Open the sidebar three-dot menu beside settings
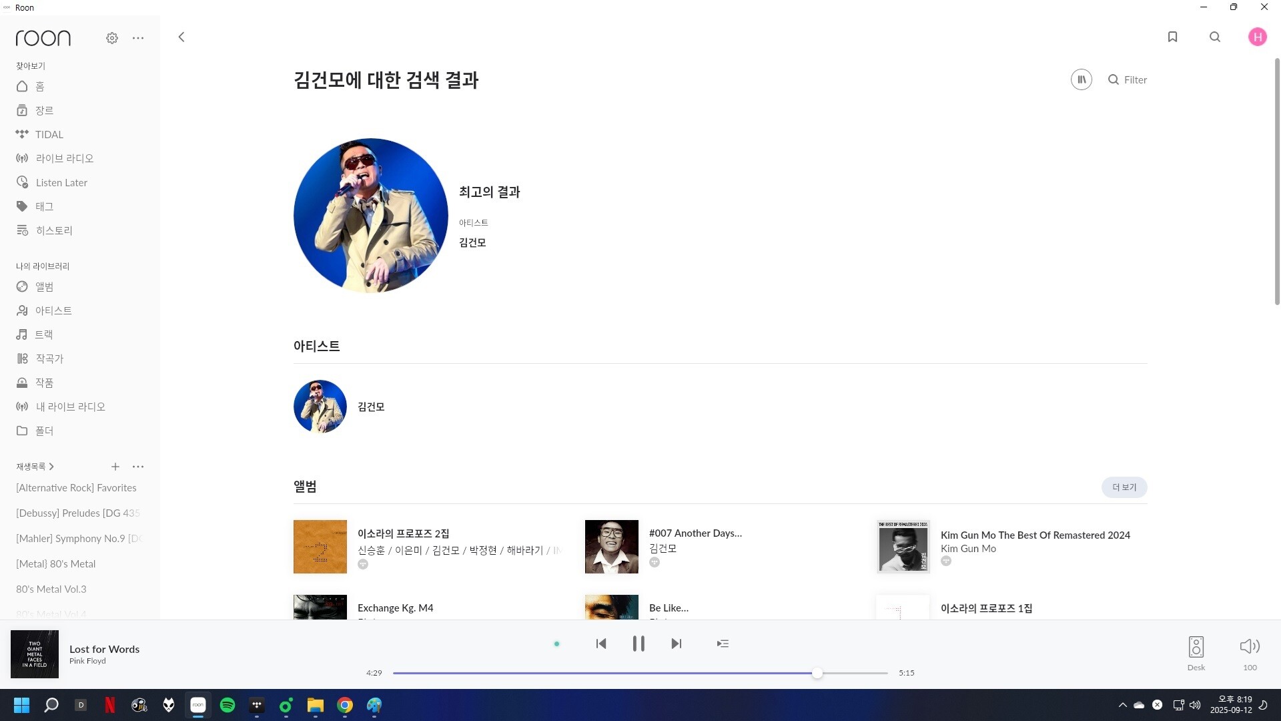 pyautogui.click(x=138, y=38)
